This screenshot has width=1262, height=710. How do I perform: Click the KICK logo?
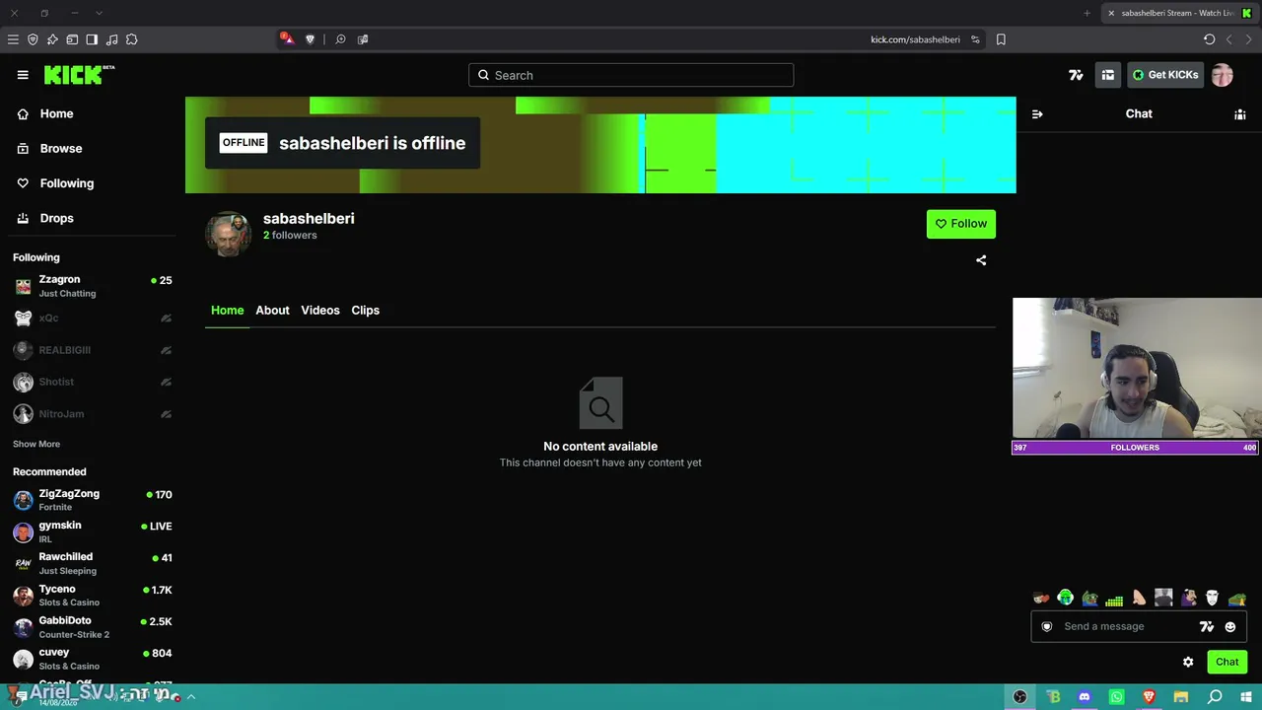(79, 75)
